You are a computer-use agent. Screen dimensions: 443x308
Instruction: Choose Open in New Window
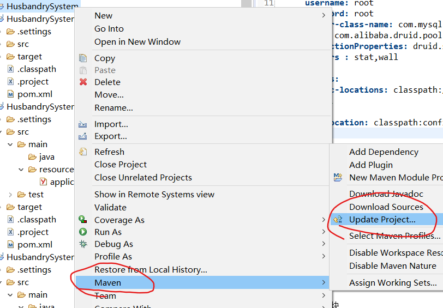coord(137,42)
